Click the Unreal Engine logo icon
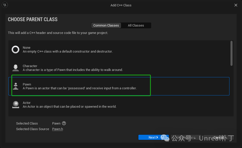The image size is (242, 148). click(5, 5)
